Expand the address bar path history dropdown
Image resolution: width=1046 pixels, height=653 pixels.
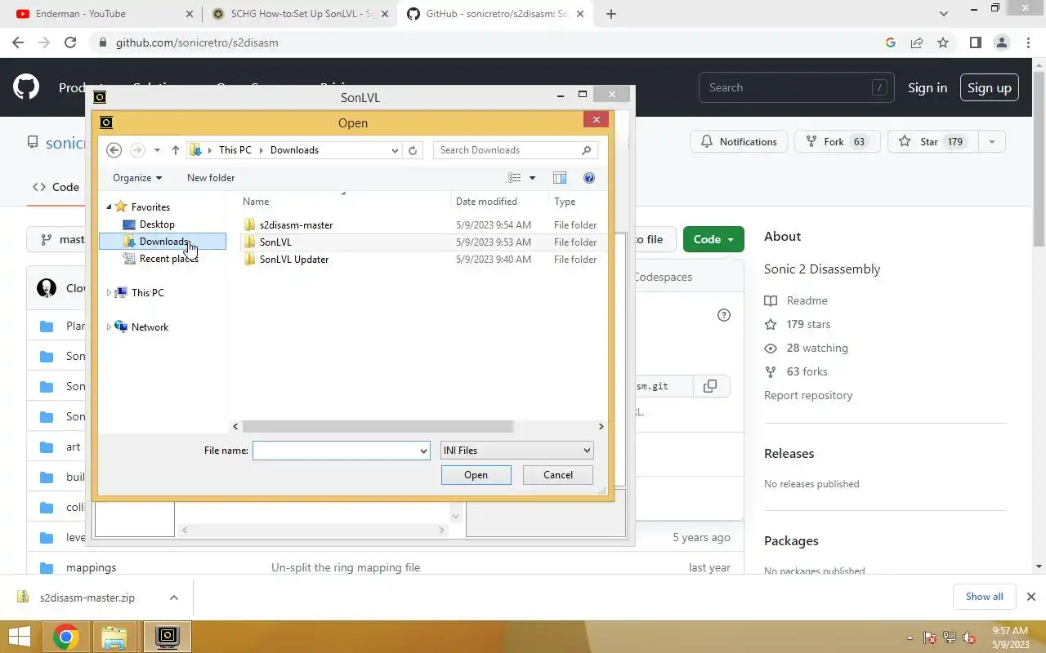395,150
